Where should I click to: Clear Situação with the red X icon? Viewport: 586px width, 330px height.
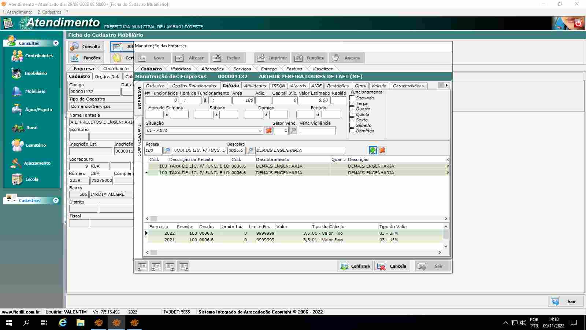point(268,131)
